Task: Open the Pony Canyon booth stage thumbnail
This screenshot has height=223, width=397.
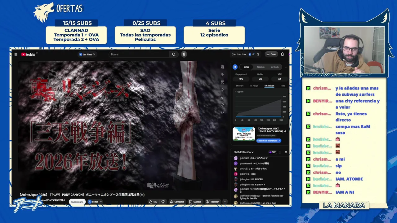Action: click(x=244, y=134)
